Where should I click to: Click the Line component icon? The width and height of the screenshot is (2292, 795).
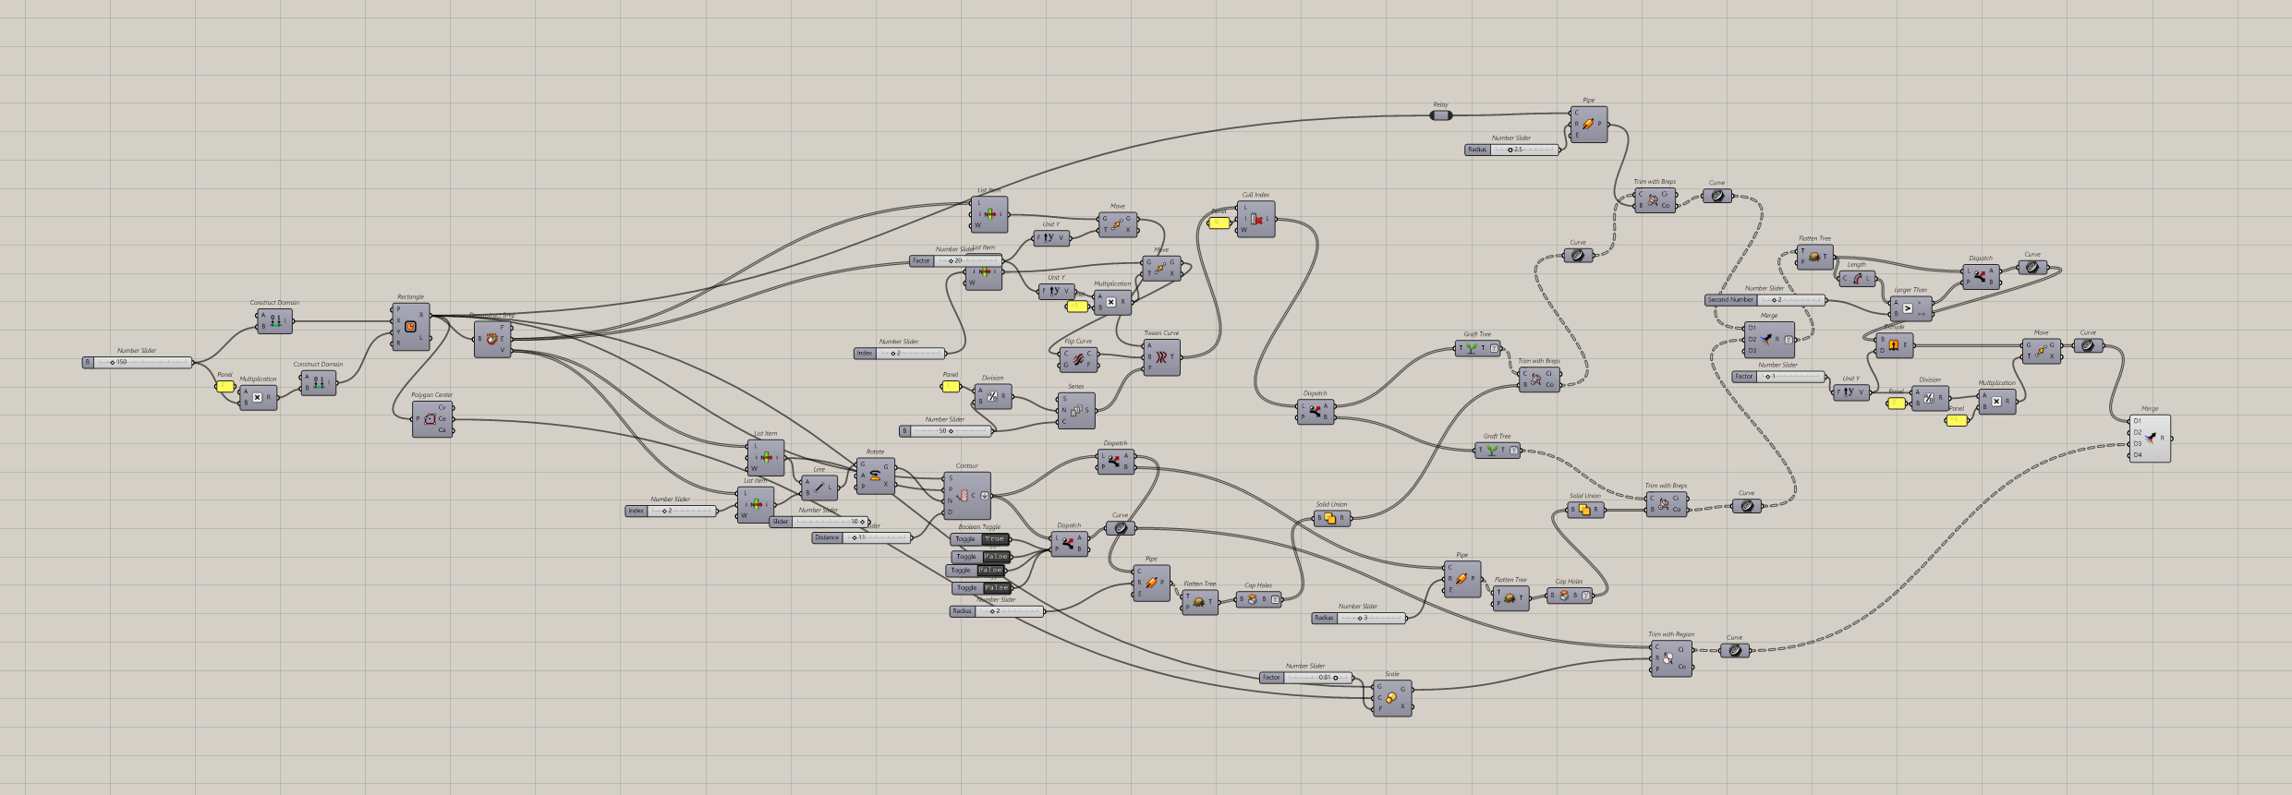pos(819,487)
